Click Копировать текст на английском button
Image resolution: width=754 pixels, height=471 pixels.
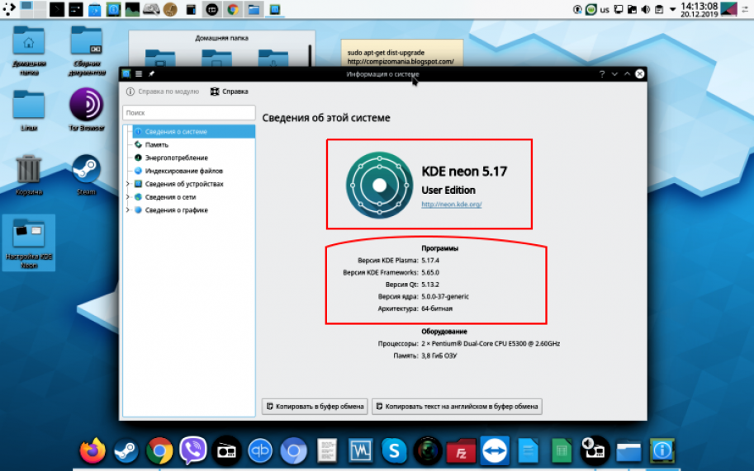pyautogui.click(x=457, y=406)
